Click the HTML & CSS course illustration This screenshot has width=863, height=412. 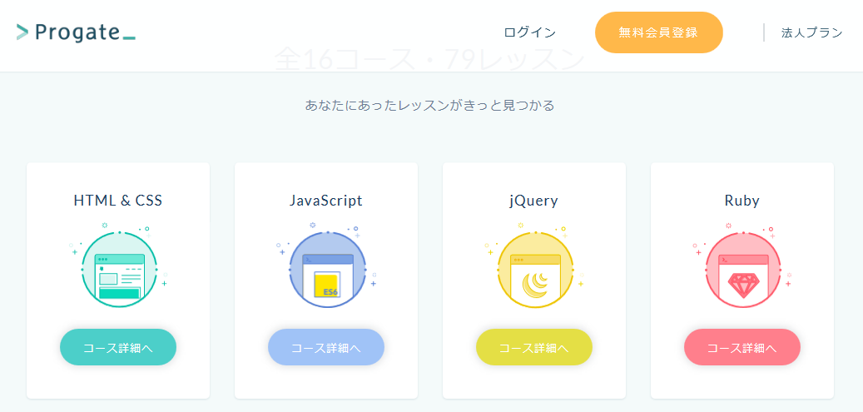119,269
